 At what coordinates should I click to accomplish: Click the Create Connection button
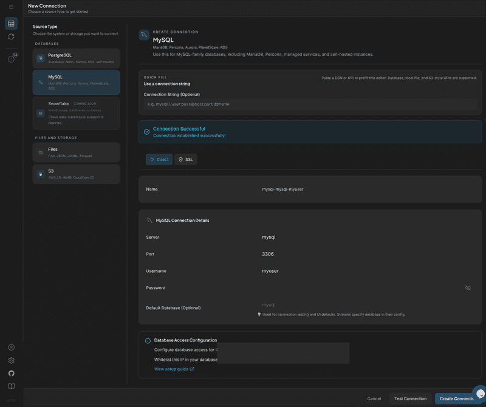tap(457, 398)
